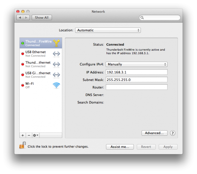The image size is (197, 174).
Task: Click the yellow minimize window button
Action: tap(23, 12)
